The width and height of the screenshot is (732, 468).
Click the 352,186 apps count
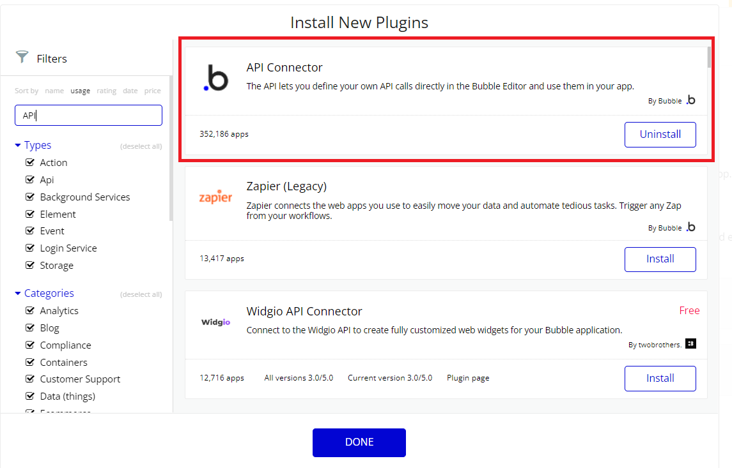(x=224, y=134)
